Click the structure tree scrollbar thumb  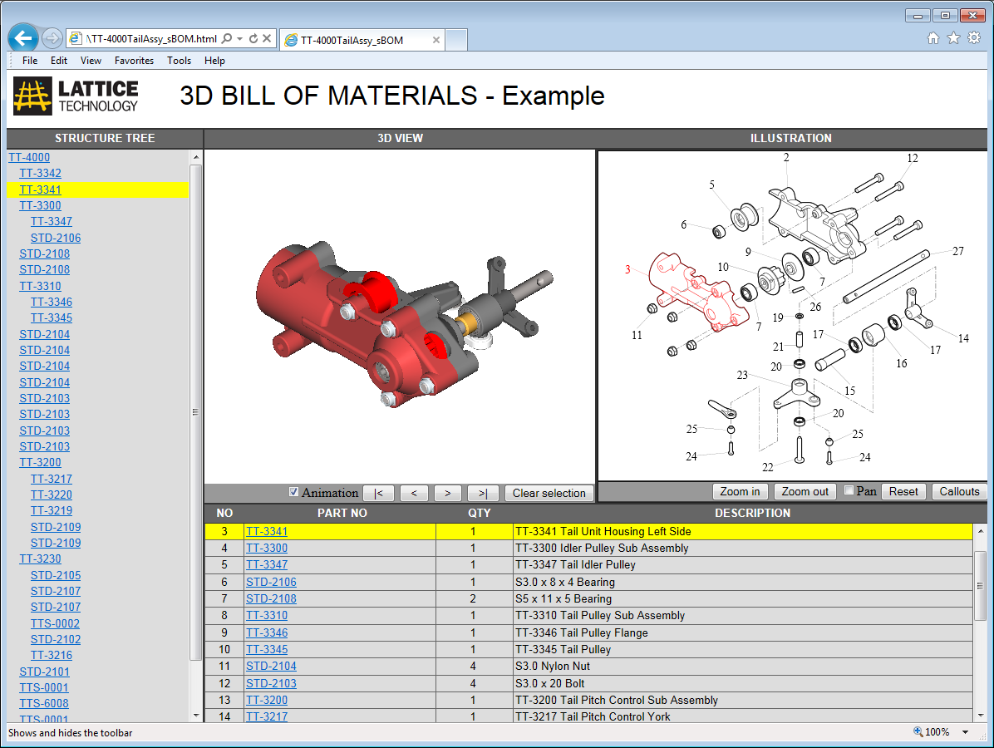click(x=195, y=412)
